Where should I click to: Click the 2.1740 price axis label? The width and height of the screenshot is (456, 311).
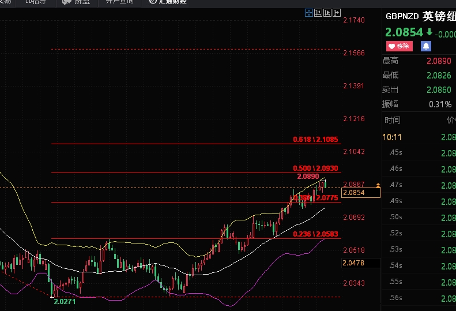(x=354, y=20)
